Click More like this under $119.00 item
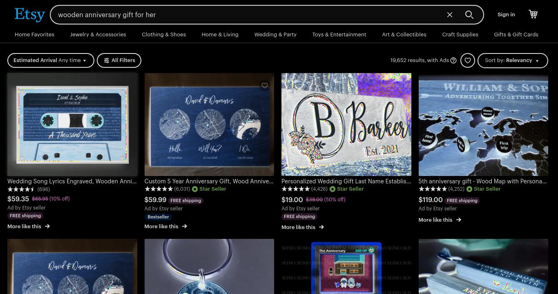The height and width of the screenshot is (294, 558). click(440, 220)
